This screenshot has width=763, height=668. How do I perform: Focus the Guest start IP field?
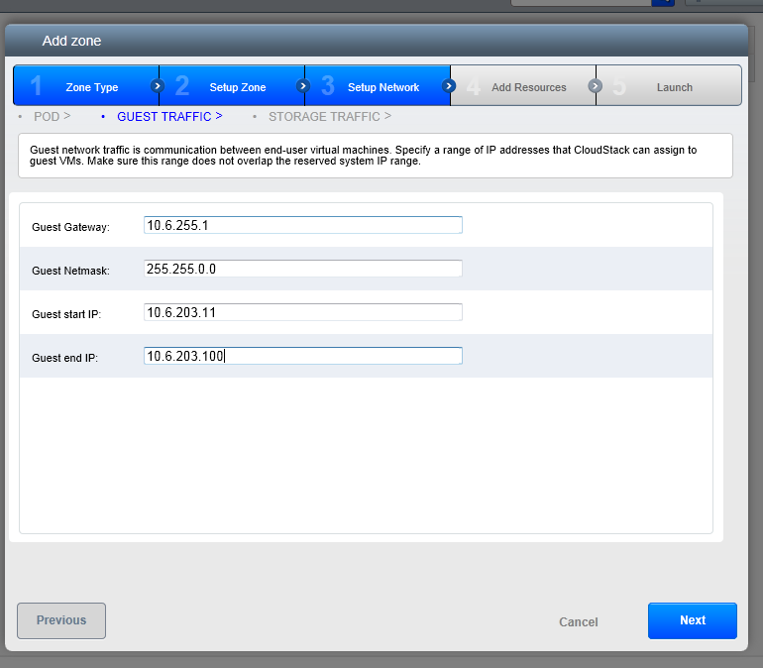click(302, 312)
